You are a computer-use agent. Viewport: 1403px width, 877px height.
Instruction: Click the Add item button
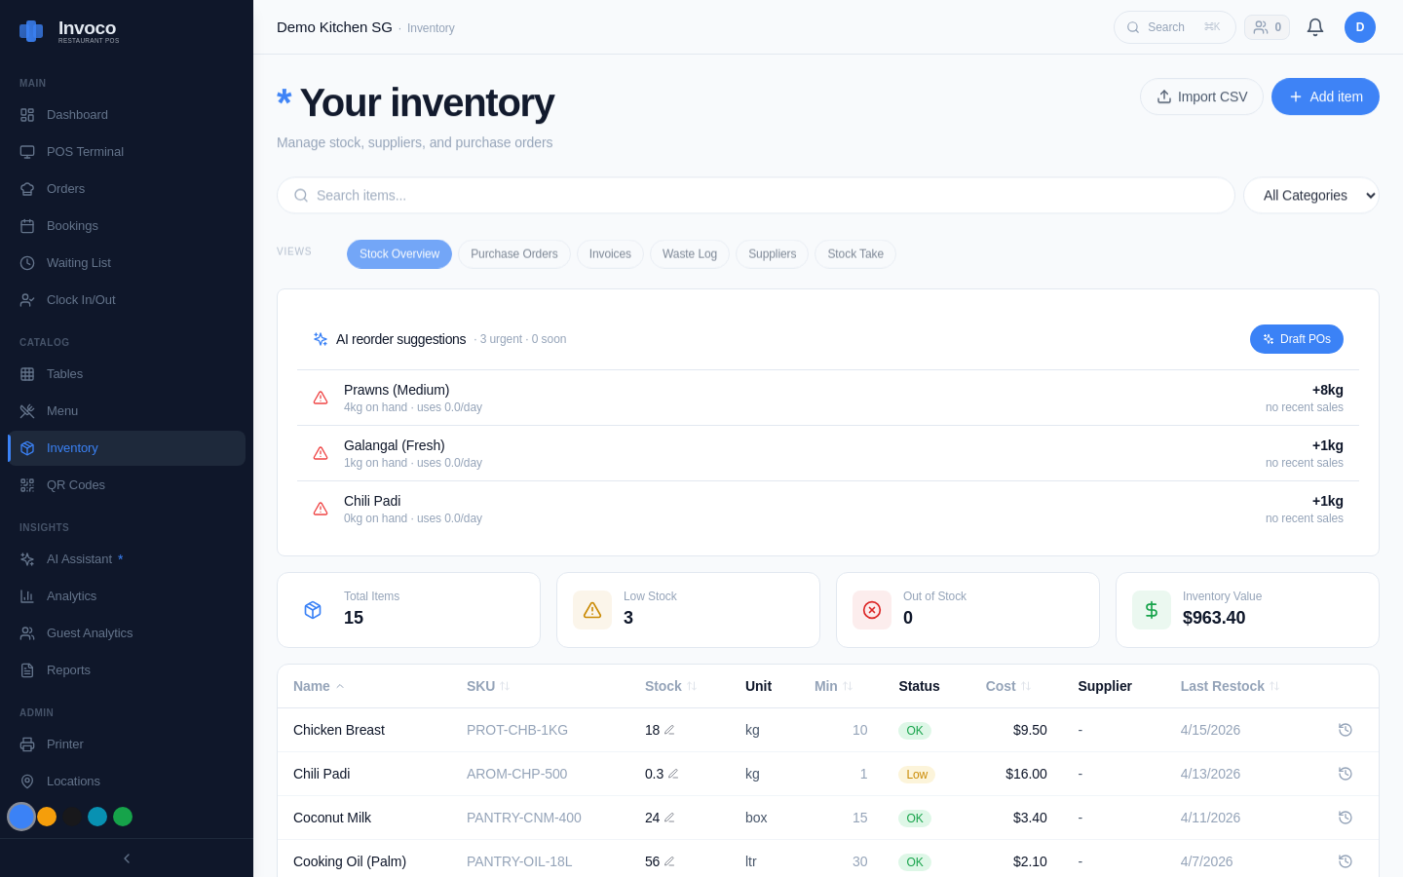pos(1325,96)
